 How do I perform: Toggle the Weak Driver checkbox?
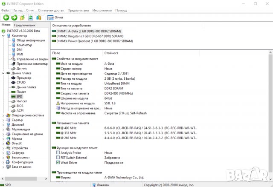pyautogui.click(x=58, y=162)
